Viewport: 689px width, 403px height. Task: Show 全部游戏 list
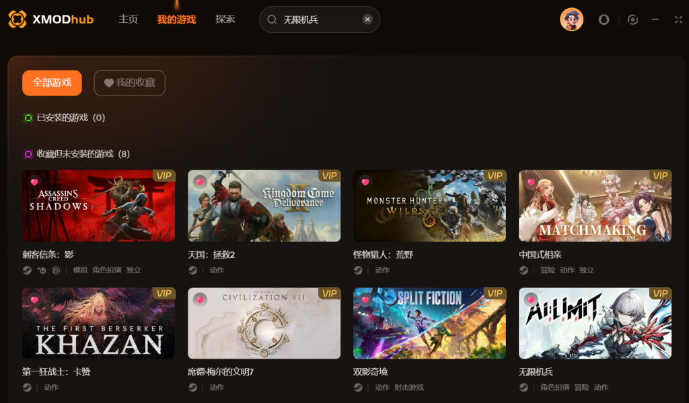pyautogui.click(x=52, y=83)
